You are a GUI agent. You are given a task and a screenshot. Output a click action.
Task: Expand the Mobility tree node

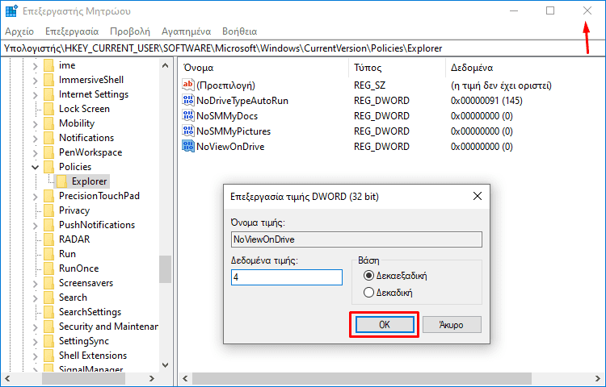[36, 123]
